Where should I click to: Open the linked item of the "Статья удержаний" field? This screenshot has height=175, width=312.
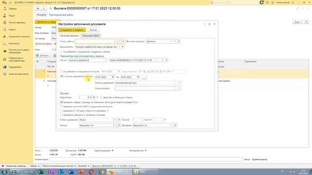coord(119,120)
